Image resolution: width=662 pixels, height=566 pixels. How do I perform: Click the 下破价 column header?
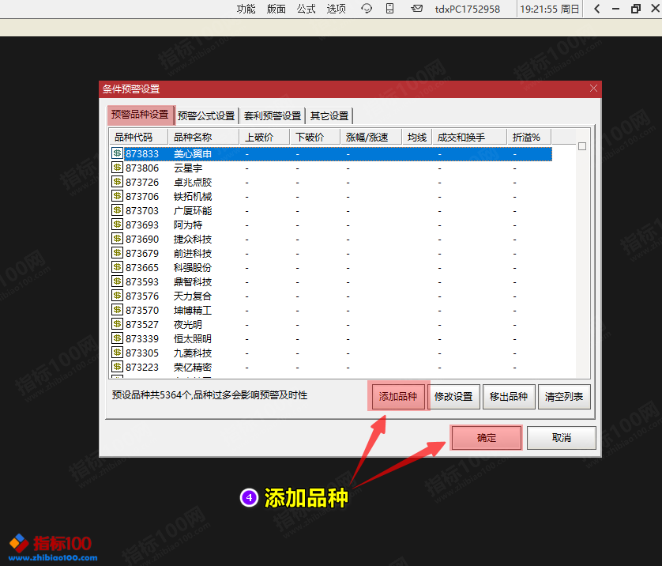(x=315, y=137)
